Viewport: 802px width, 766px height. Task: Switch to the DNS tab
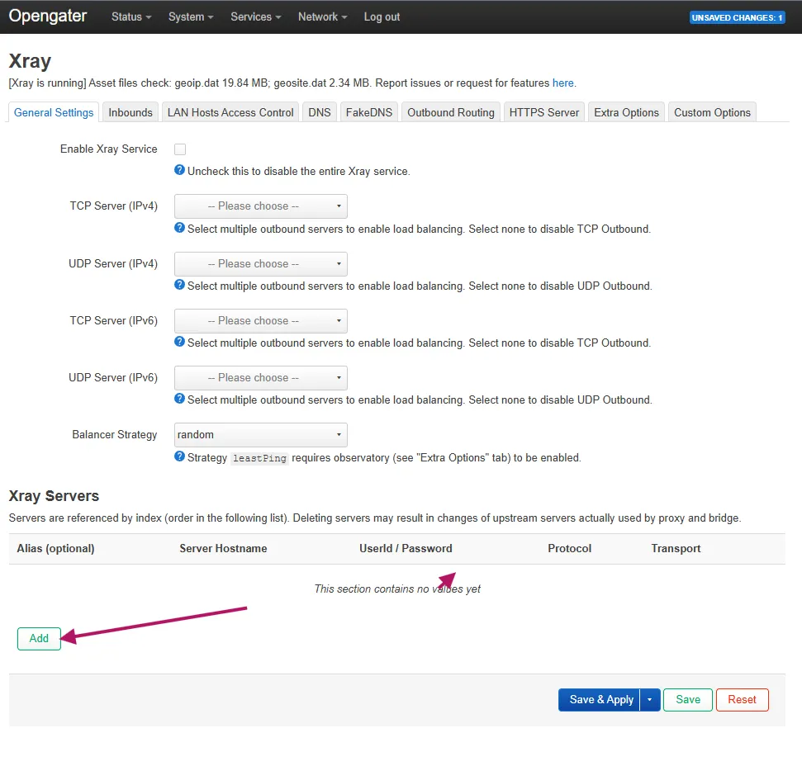point(320,112)
